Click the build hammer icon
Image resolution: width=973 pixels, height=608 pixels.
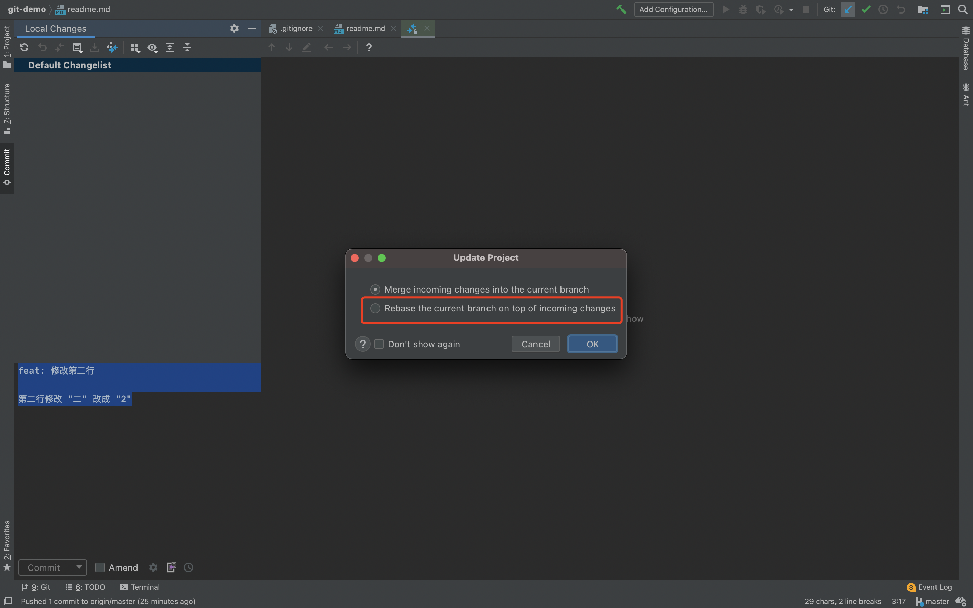pos(621,10)
